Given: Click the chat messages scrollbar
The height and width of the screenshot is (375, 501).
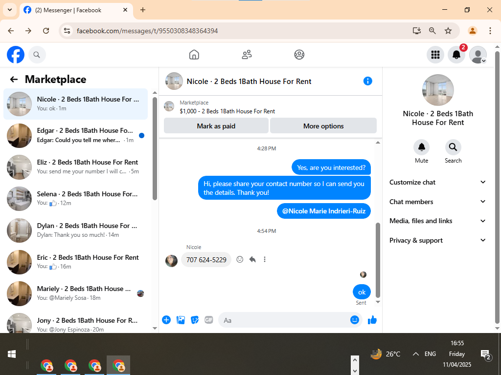Looking at the screenshot, I should pos(378,260).
